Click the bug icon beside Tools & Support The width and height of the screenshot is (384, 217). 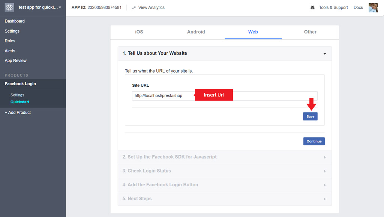(312, 7)
